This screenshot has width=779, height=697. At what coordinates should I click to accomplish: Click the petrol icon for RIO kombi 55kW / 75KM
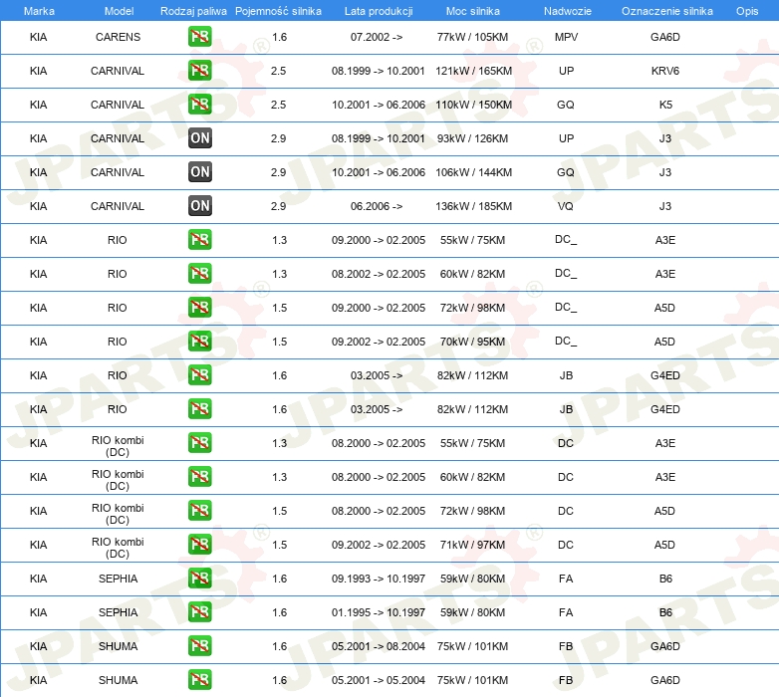pos(199,443)
